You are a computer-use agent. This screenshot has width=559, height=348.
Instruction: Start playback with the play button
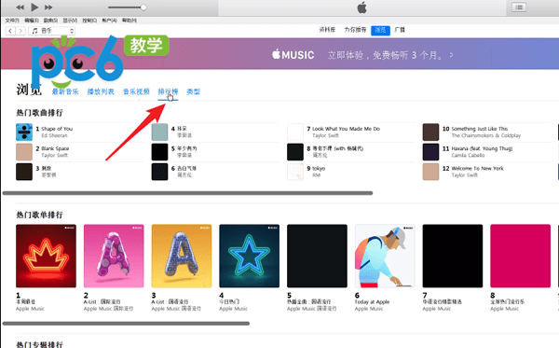click(x=34, y=7)
